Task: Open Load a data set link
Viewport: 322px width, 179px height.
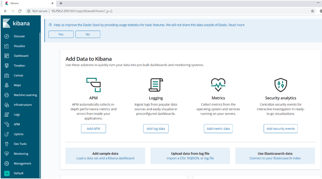Action: click(105, 158)
